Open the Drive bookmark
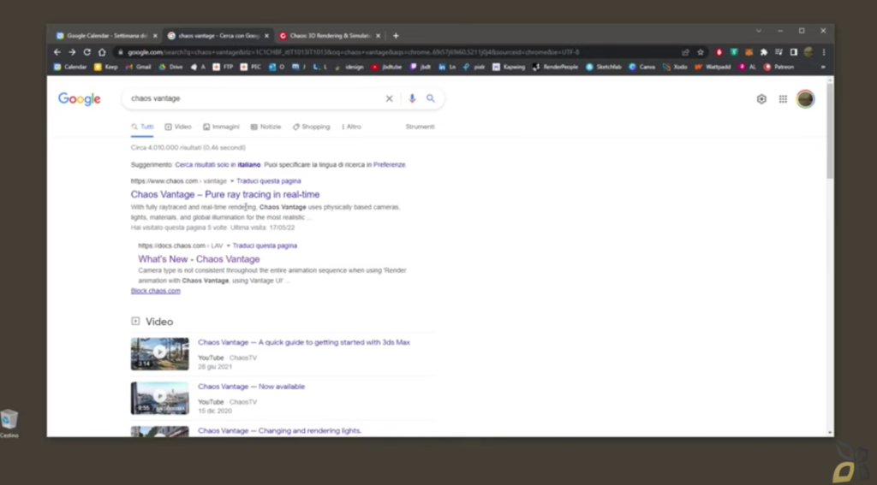This screenshot has height=485, width=877. click(170, 67)
